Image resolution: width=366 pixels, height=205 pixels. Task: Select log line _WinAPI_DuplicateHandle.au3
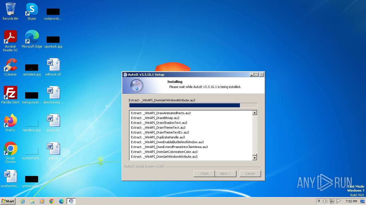coord(158,137)
